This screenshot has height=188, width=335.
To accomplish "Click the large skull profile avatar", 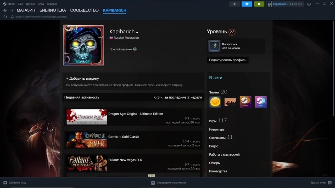I will [x=83, y=45].
